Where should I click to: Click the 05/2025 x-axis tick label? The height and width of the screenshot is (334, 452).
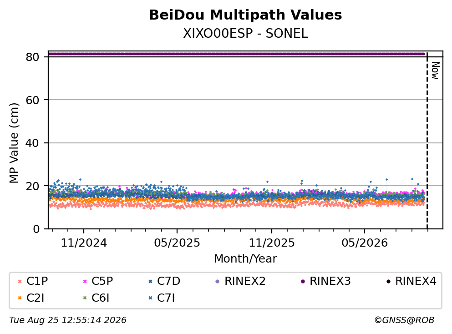(x=177, y=243)
